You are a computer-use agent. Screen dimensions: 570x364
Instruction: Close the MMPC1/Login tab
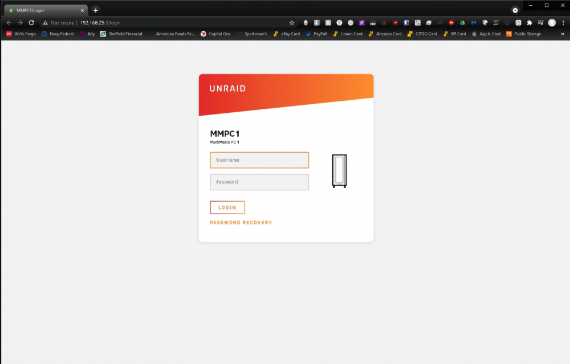pos(82,10)
